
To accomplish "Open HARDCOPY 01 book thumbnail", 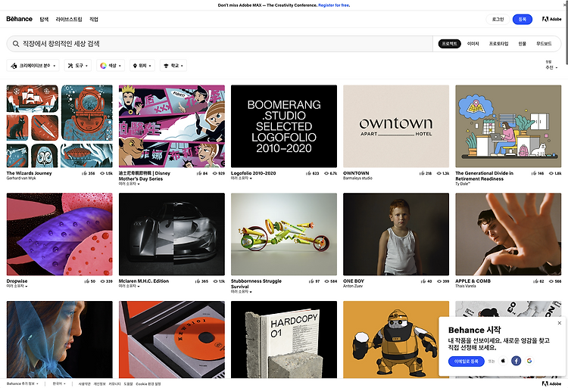I will point(284,340).
